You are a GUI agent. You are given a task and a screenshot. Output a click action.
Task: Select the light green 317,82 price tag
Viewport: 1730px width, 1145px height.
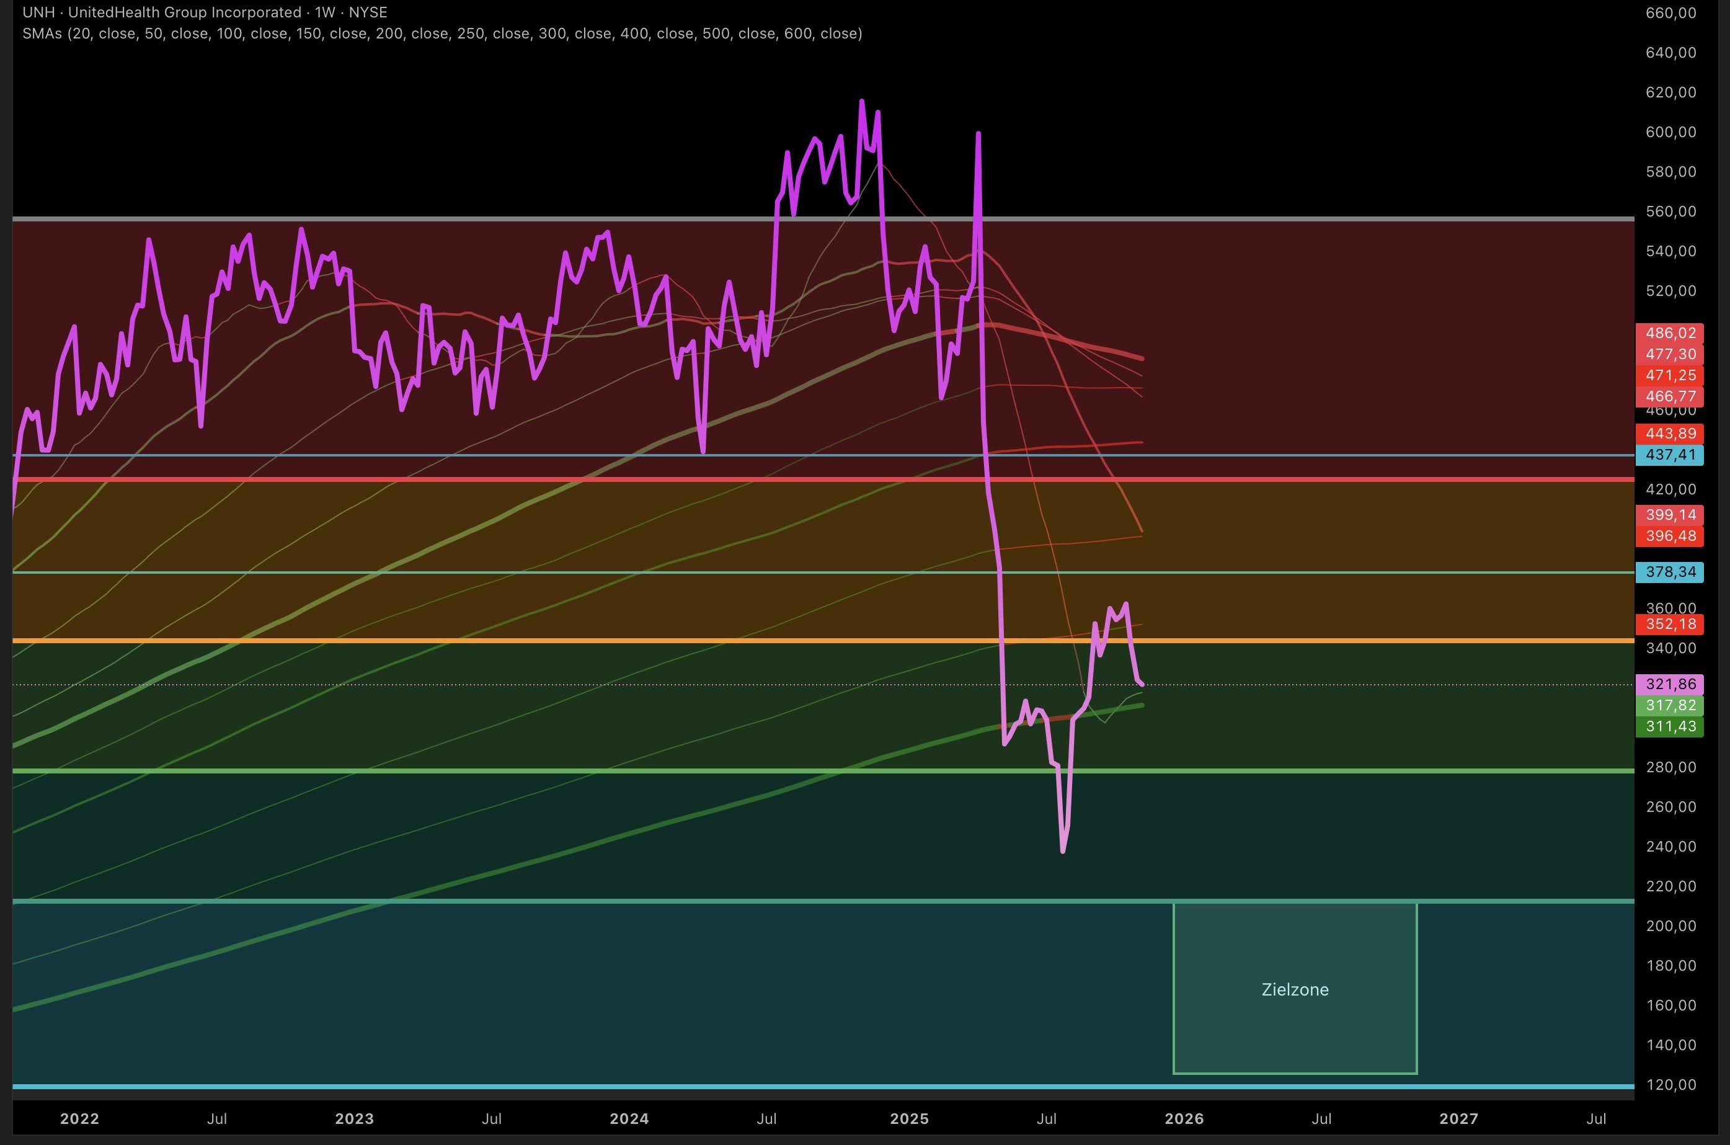(1670, 705)
